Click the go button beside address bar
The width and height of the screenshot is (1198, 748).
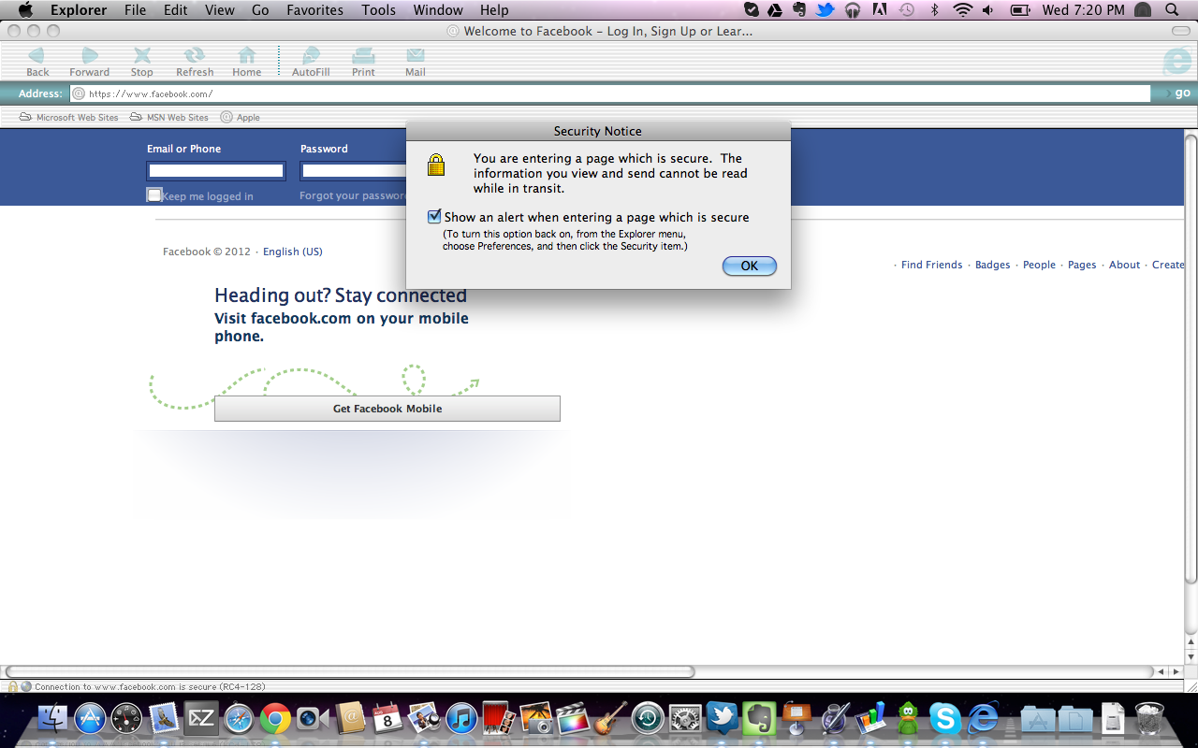(1177, 93)
